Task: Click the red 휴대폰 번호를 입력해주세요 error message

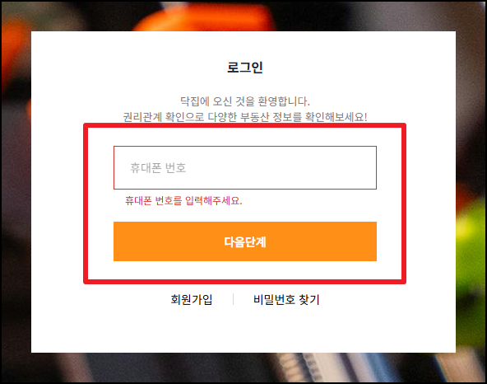Action: point(183,201)
